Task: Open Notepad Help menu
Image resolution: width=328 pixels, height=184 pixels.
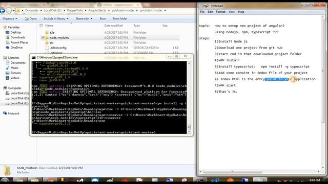Action: point(241,12)
